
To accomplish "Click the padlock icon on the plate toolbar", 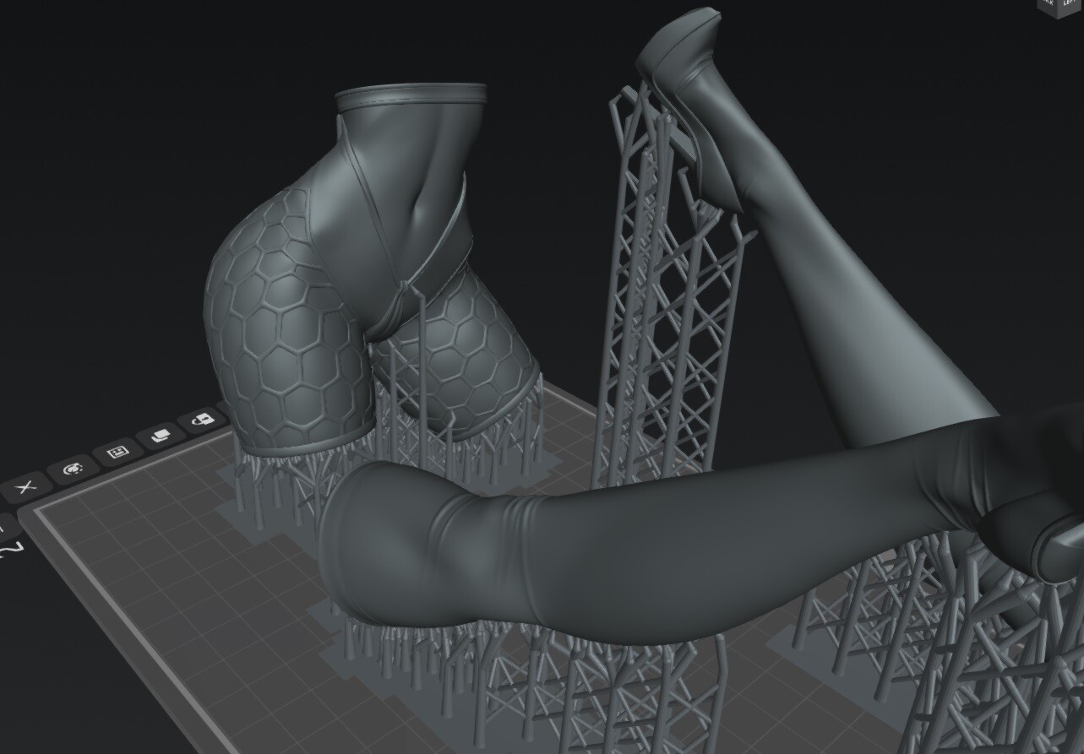I will pyautogui.click(x=202, y=419).
